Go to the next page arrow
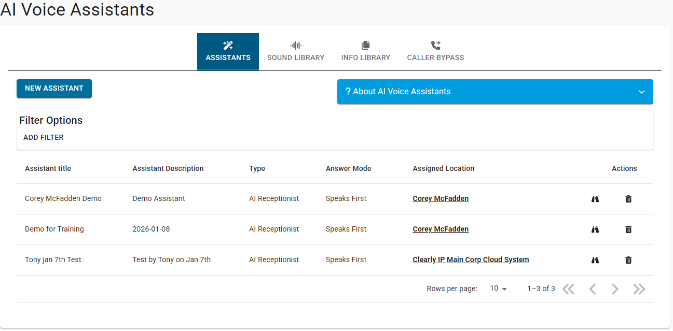The image size is (673, 331). [615, 289]
